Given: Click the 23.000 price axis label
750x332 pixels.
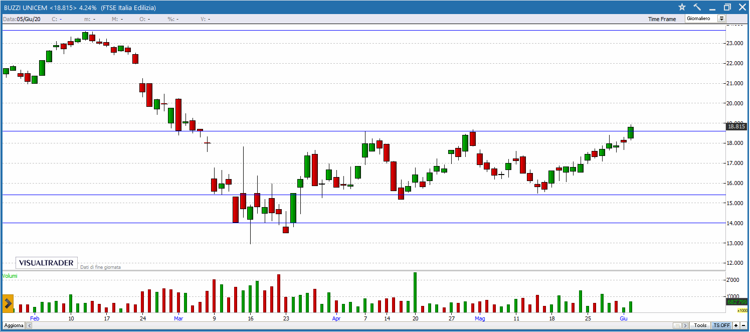Looking at the screenshot, I should pos(736,43).
